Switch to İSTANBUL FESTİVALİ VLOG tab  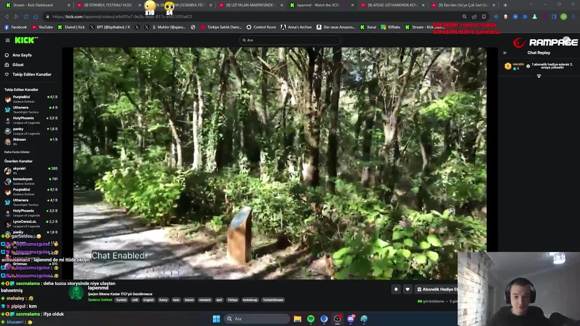108,5
